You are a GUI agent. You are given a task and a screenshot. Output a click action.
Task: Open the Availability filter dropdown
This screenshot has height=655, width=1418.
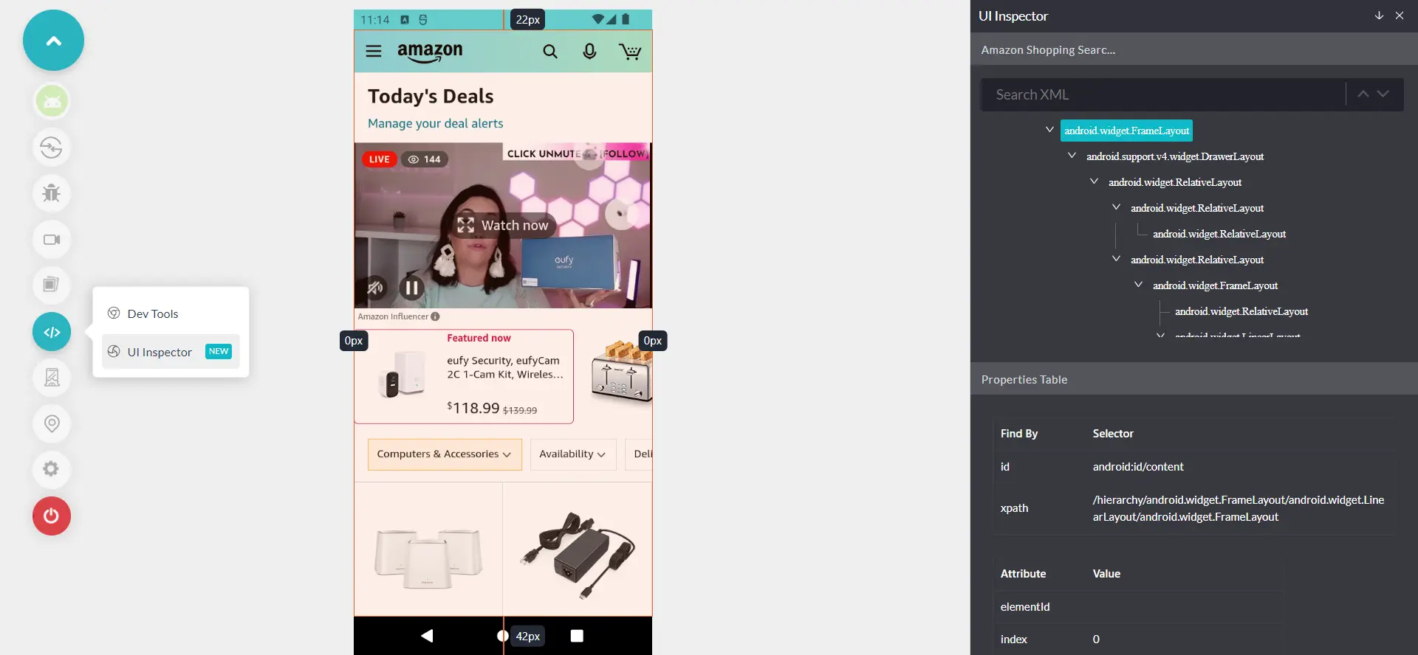[573, 454]
